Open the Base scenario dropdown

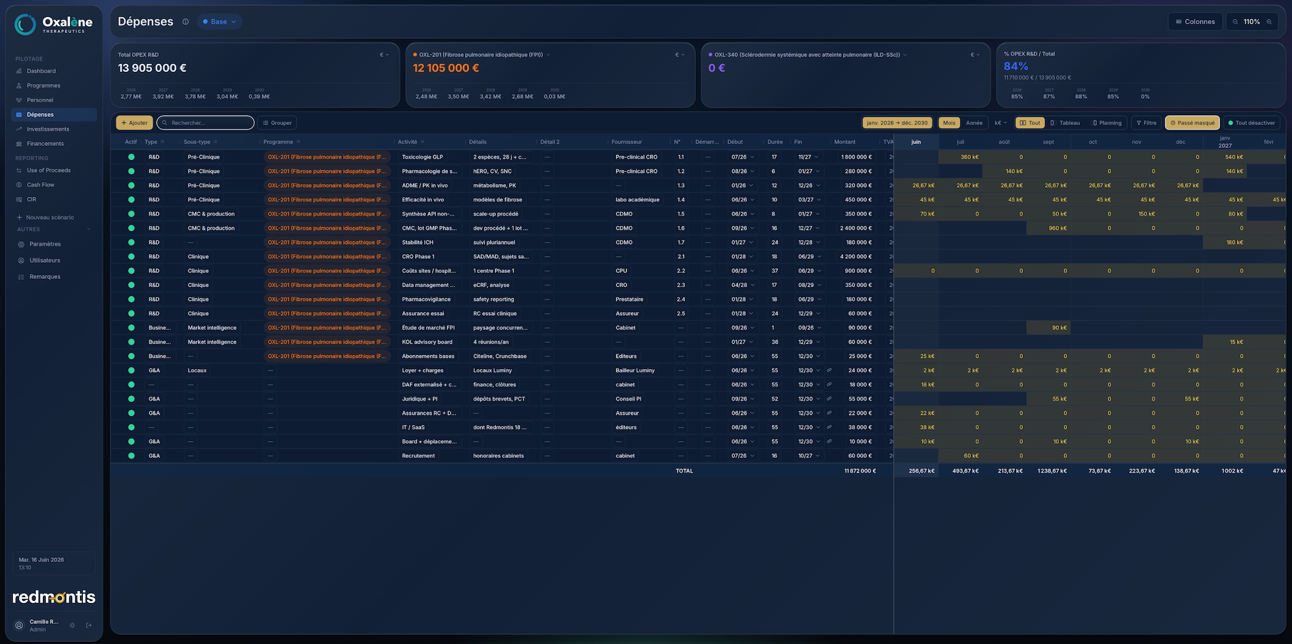(219, 22)
